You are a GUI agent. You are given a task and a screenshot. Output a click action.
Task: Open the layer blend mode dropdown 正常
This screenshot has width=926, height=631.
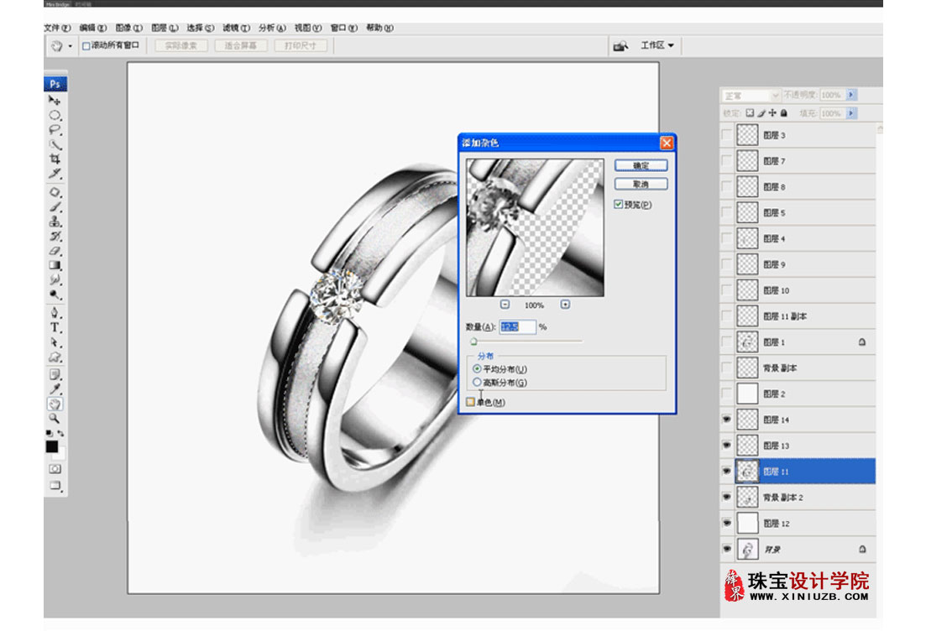click(751, 96)
